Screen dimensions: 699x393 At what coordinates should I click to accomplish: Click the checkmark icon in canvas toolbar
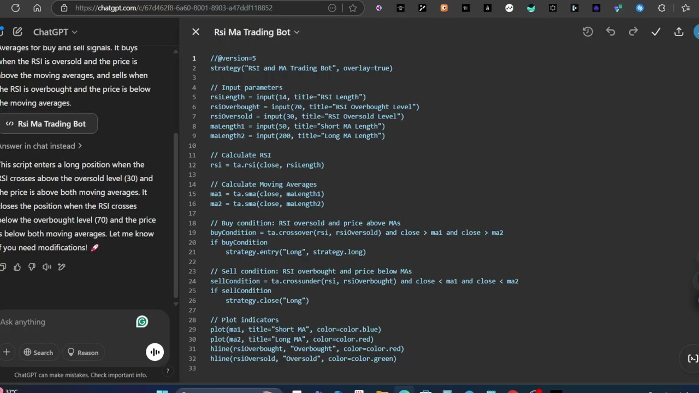[x=656, y=32]
